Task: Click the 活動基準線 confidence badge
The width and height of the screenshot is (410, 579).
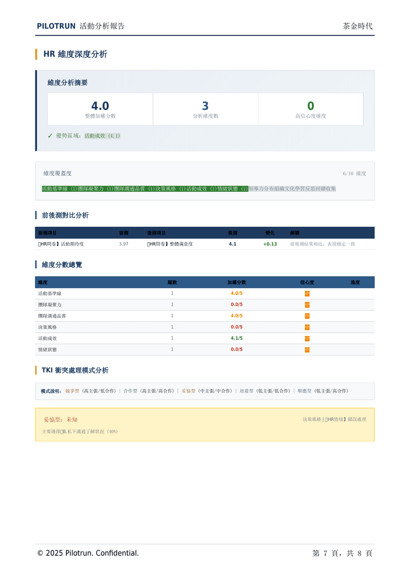Action: (x=307, y=293)
